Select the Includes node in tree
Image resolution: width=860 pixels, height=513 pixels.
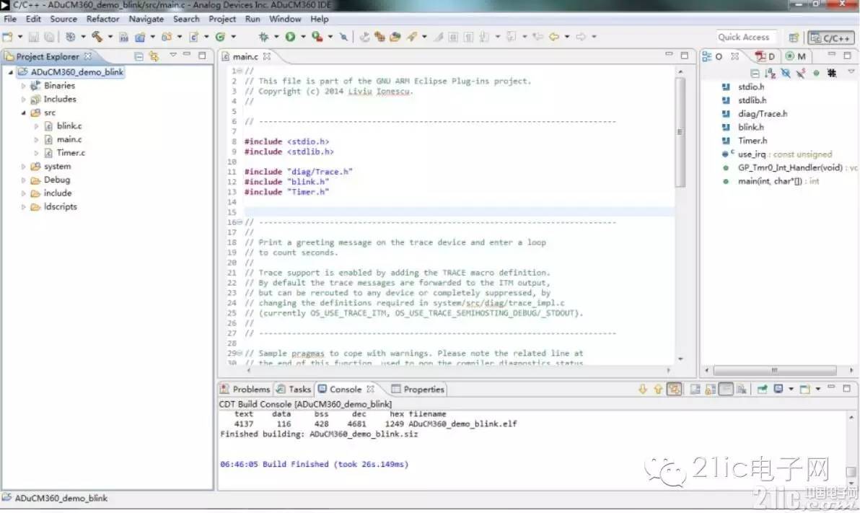(x=60, y=99)
